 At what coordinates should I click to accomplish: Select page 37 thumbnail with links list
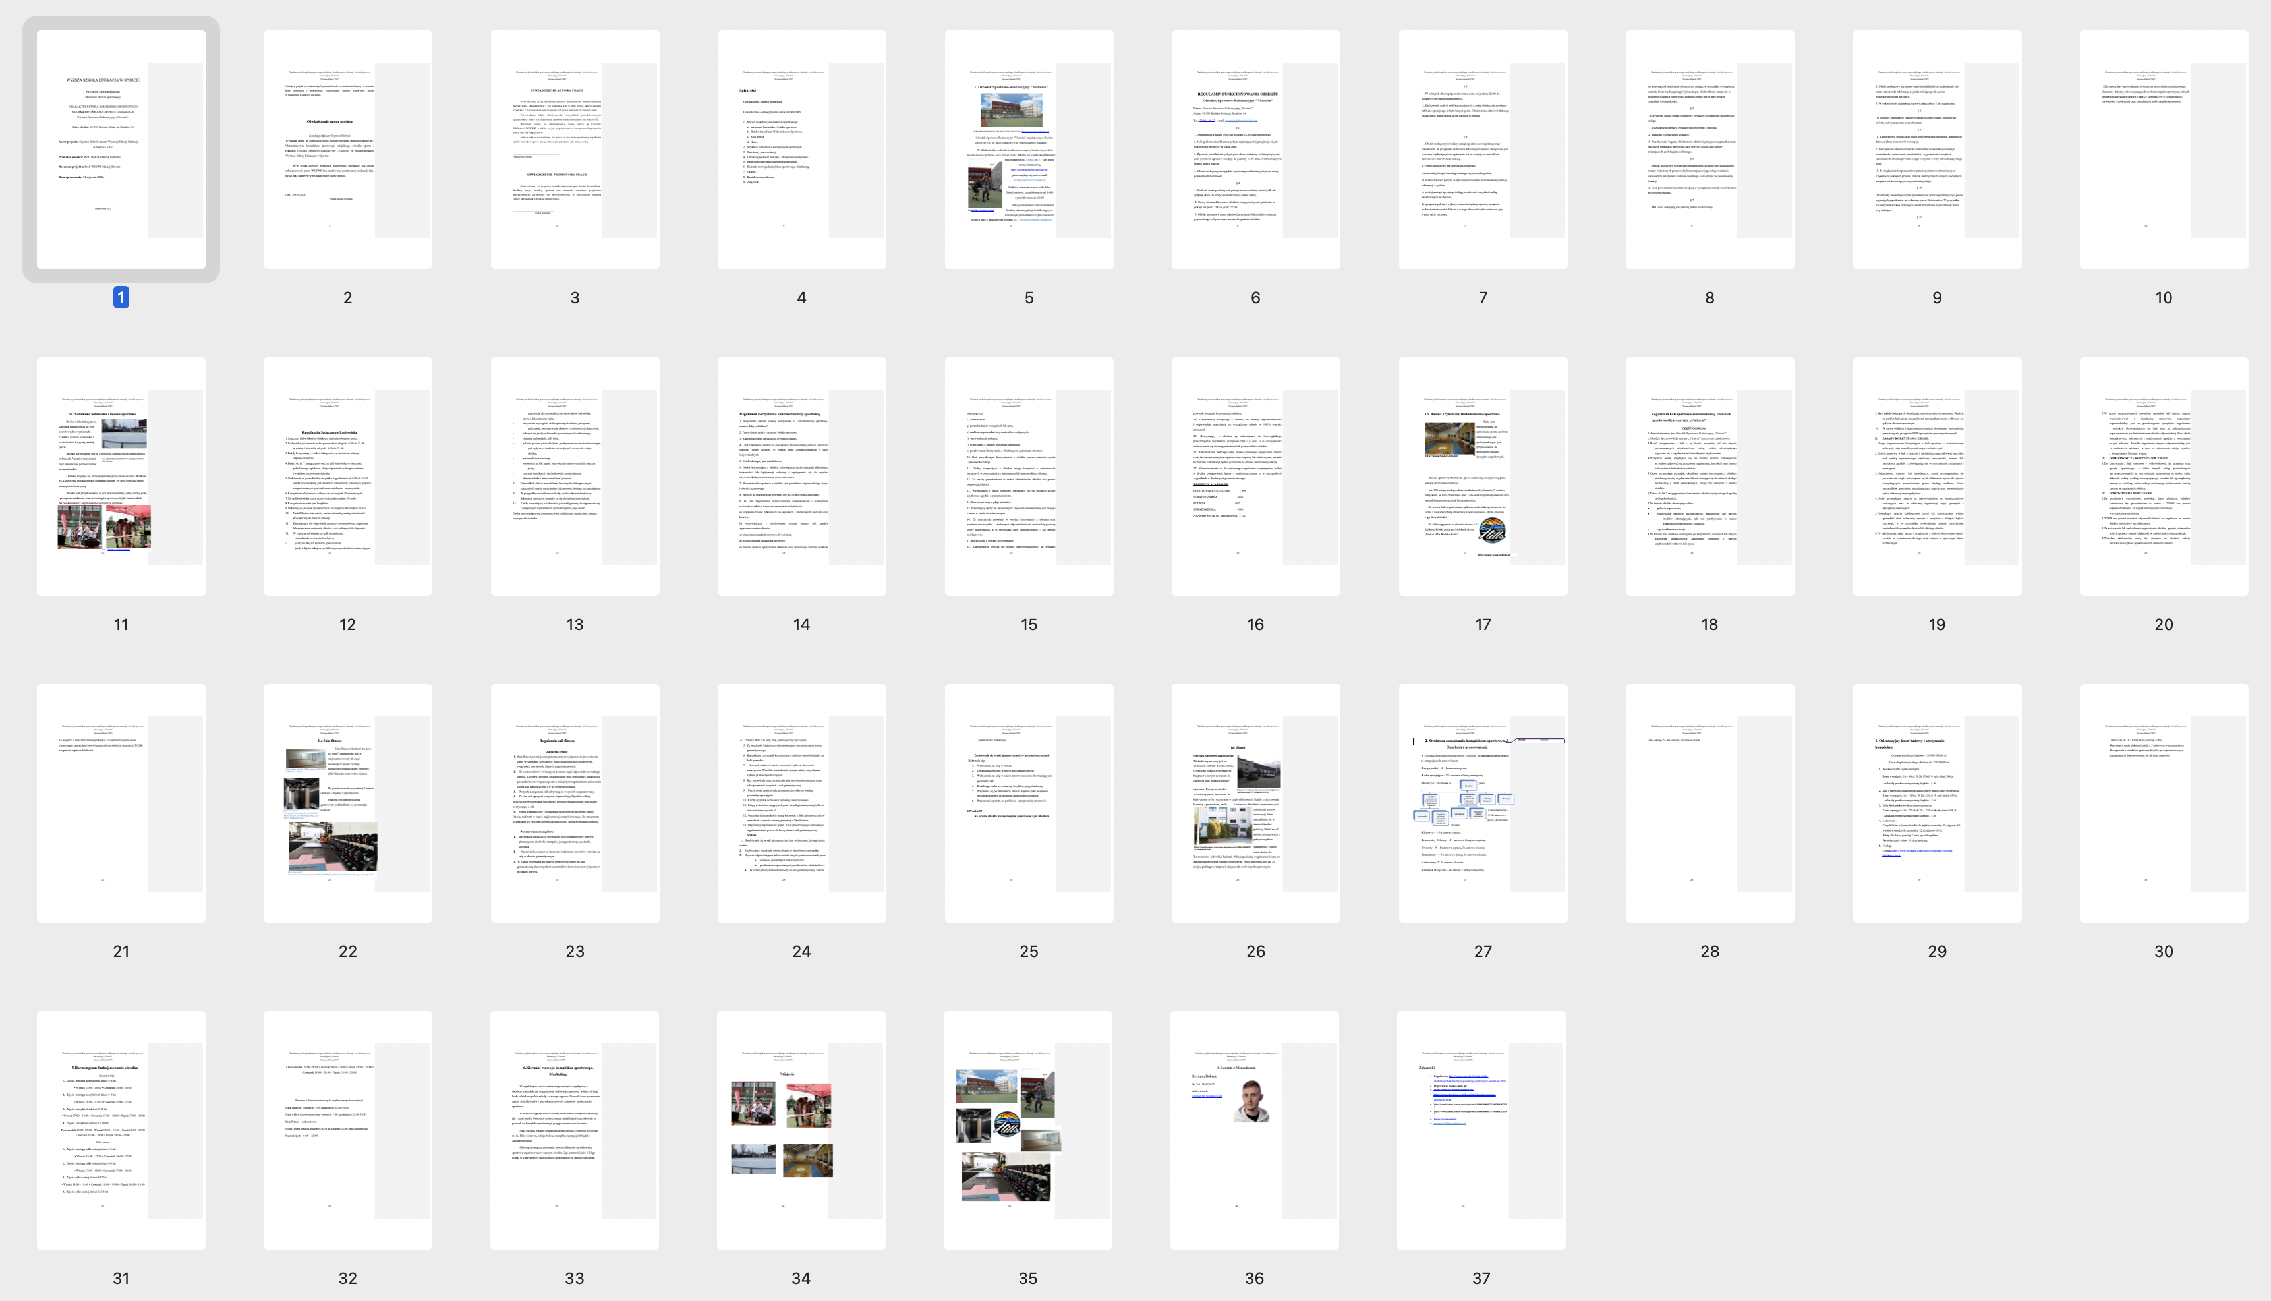pyautogui.click(x=1481, y=1130)
